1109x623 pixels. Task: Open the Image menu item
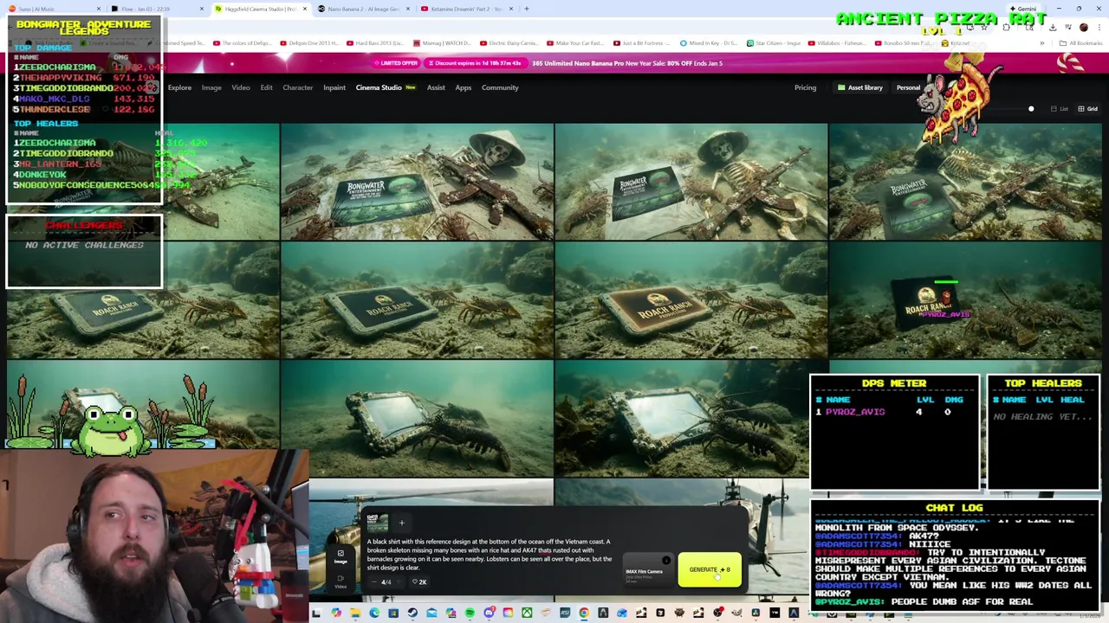coord(211,87)
